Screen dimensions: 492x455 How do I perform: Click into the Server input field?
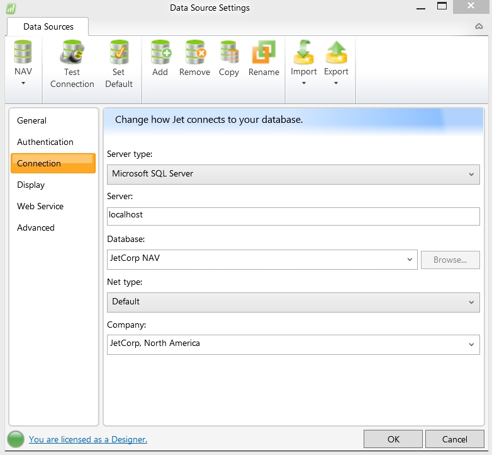click(x=293, y=216)
